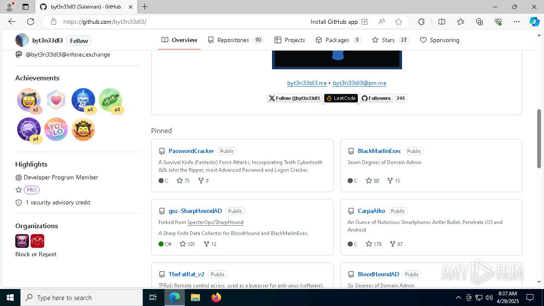Screen dimensions: 544x306
Task: Switch to the Overview tab
Action: click(179, 40)
